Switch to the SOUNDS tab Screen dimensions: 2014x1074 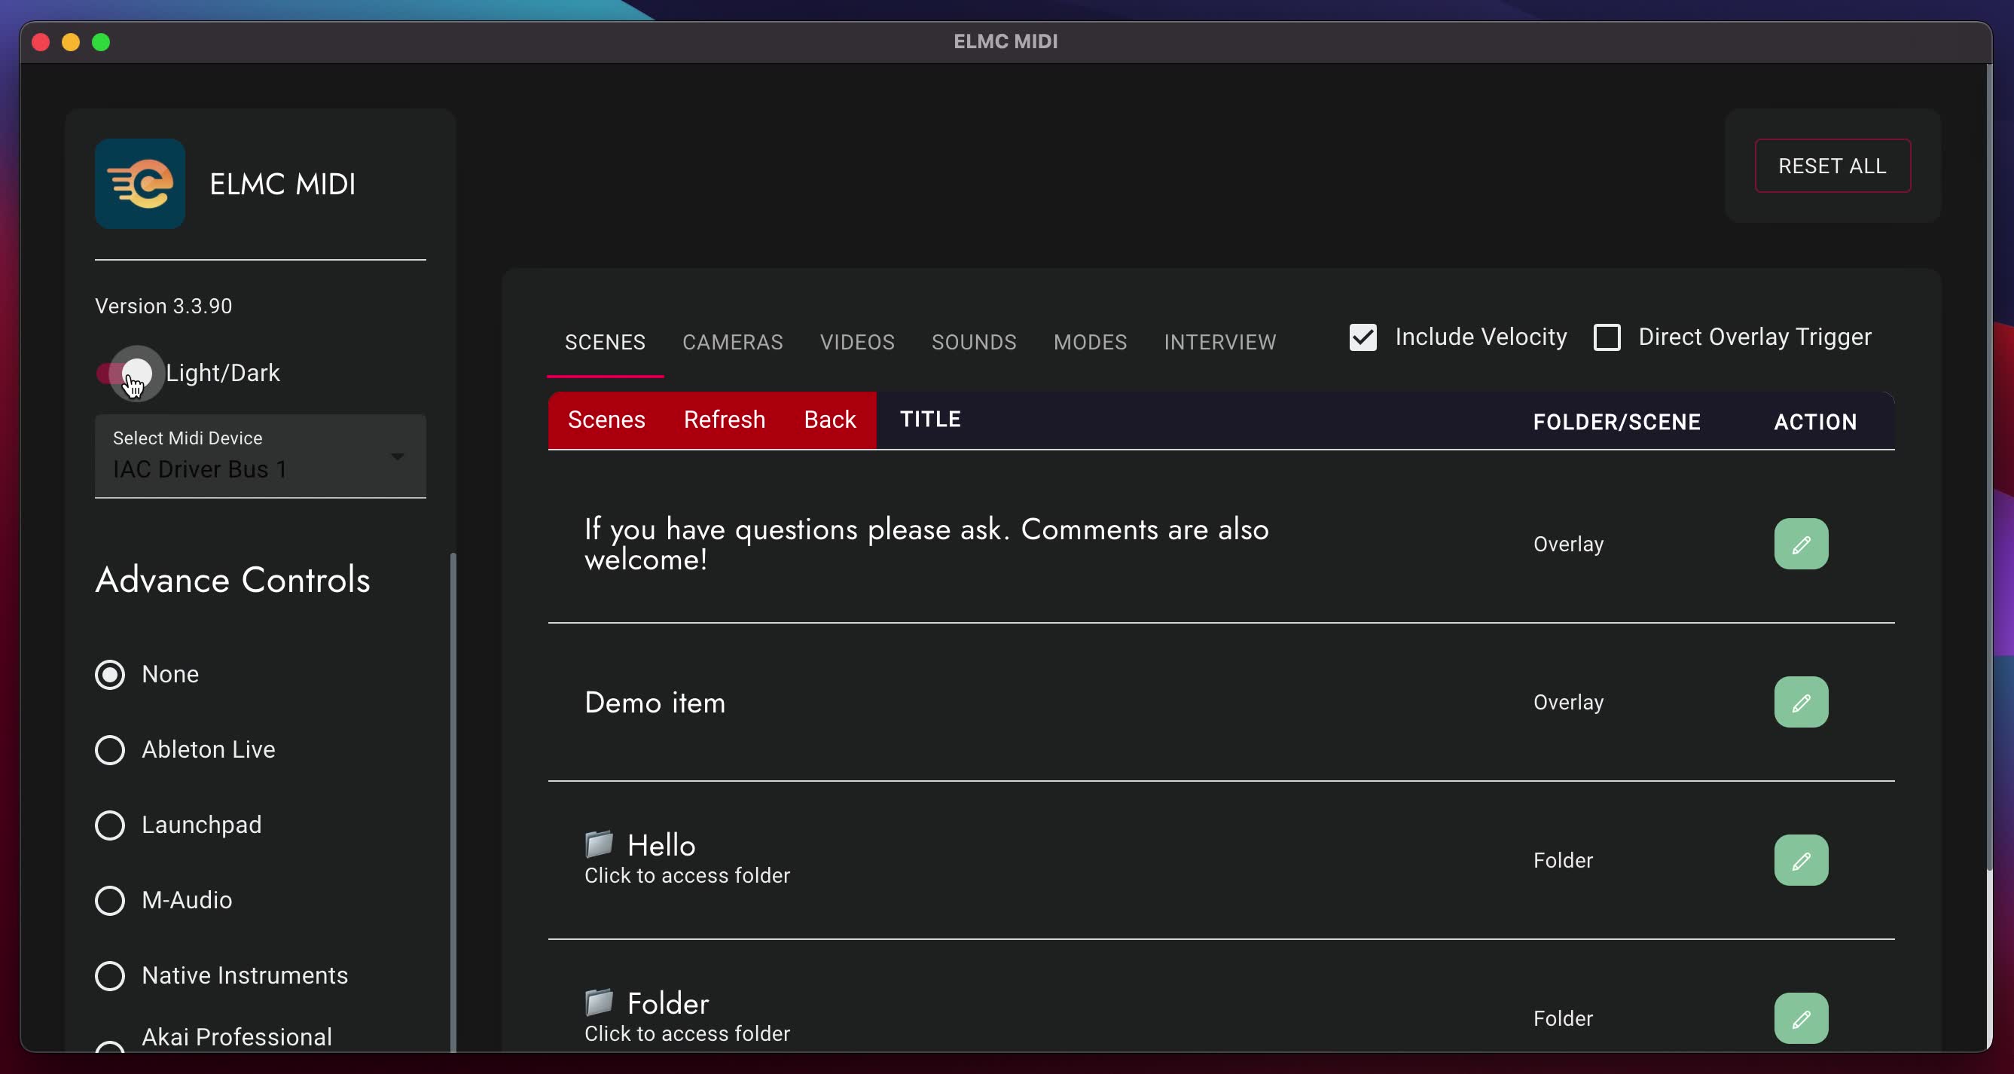pos(974,343)
